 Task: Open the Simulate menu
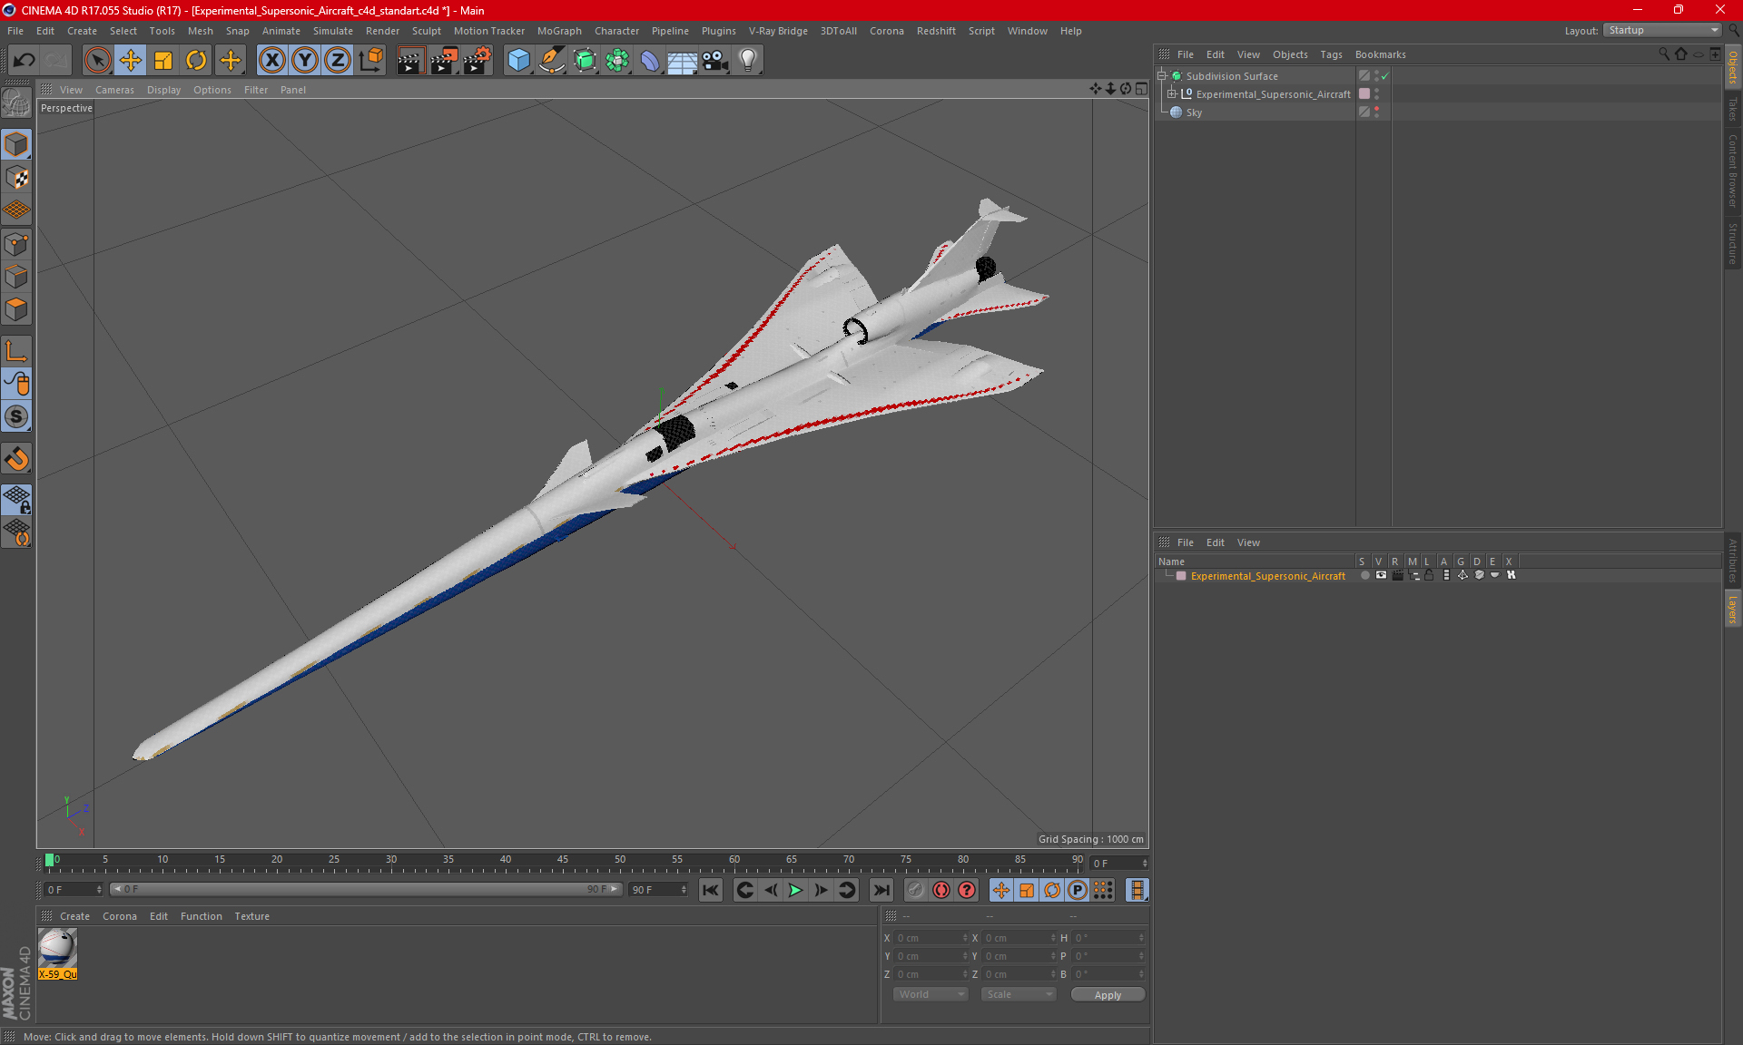(x=333, y=31)
